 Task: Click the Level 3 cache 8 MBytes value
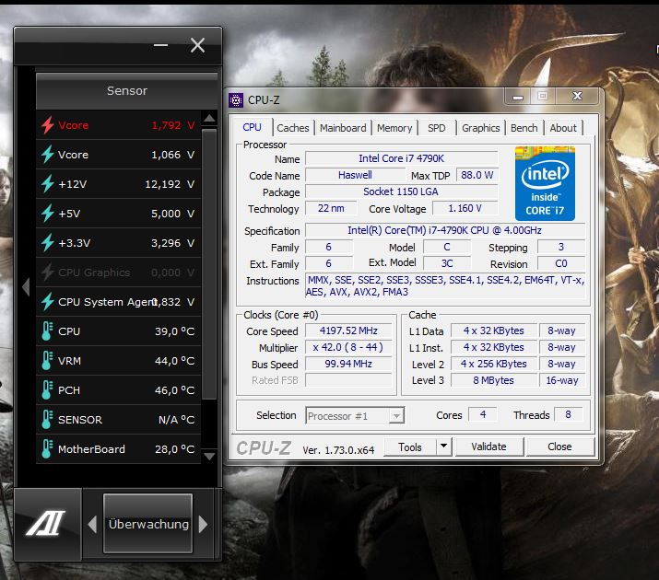click(493, 380)
